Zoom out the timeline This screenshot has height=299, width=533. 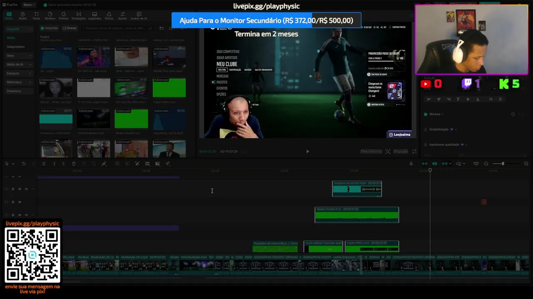(486, 164)
